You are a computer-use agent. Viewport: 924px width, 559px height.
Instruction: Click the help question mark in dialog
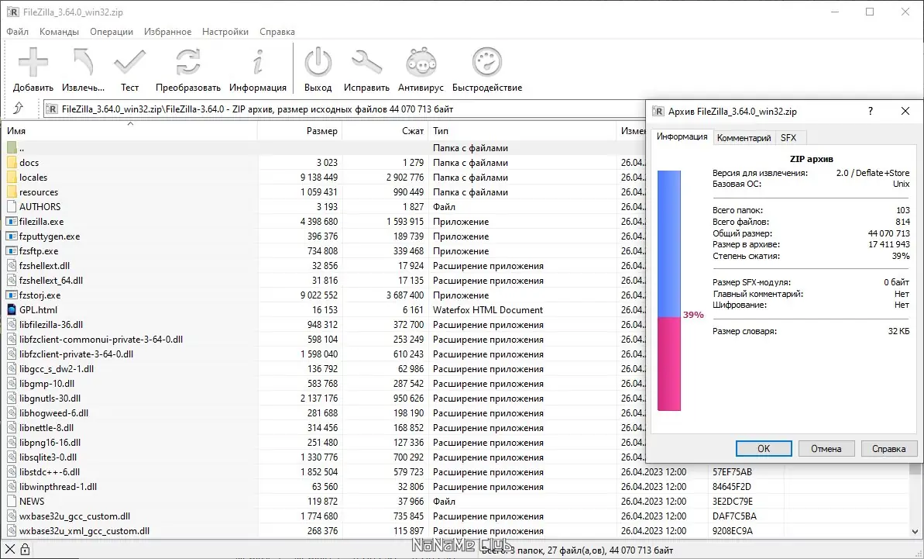coord(871,111)
